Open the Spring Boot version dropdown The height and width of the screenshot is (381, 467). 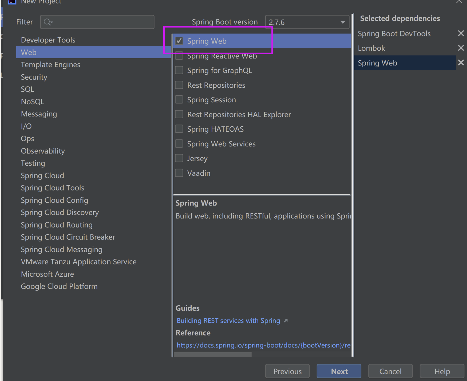pos(307,22)
